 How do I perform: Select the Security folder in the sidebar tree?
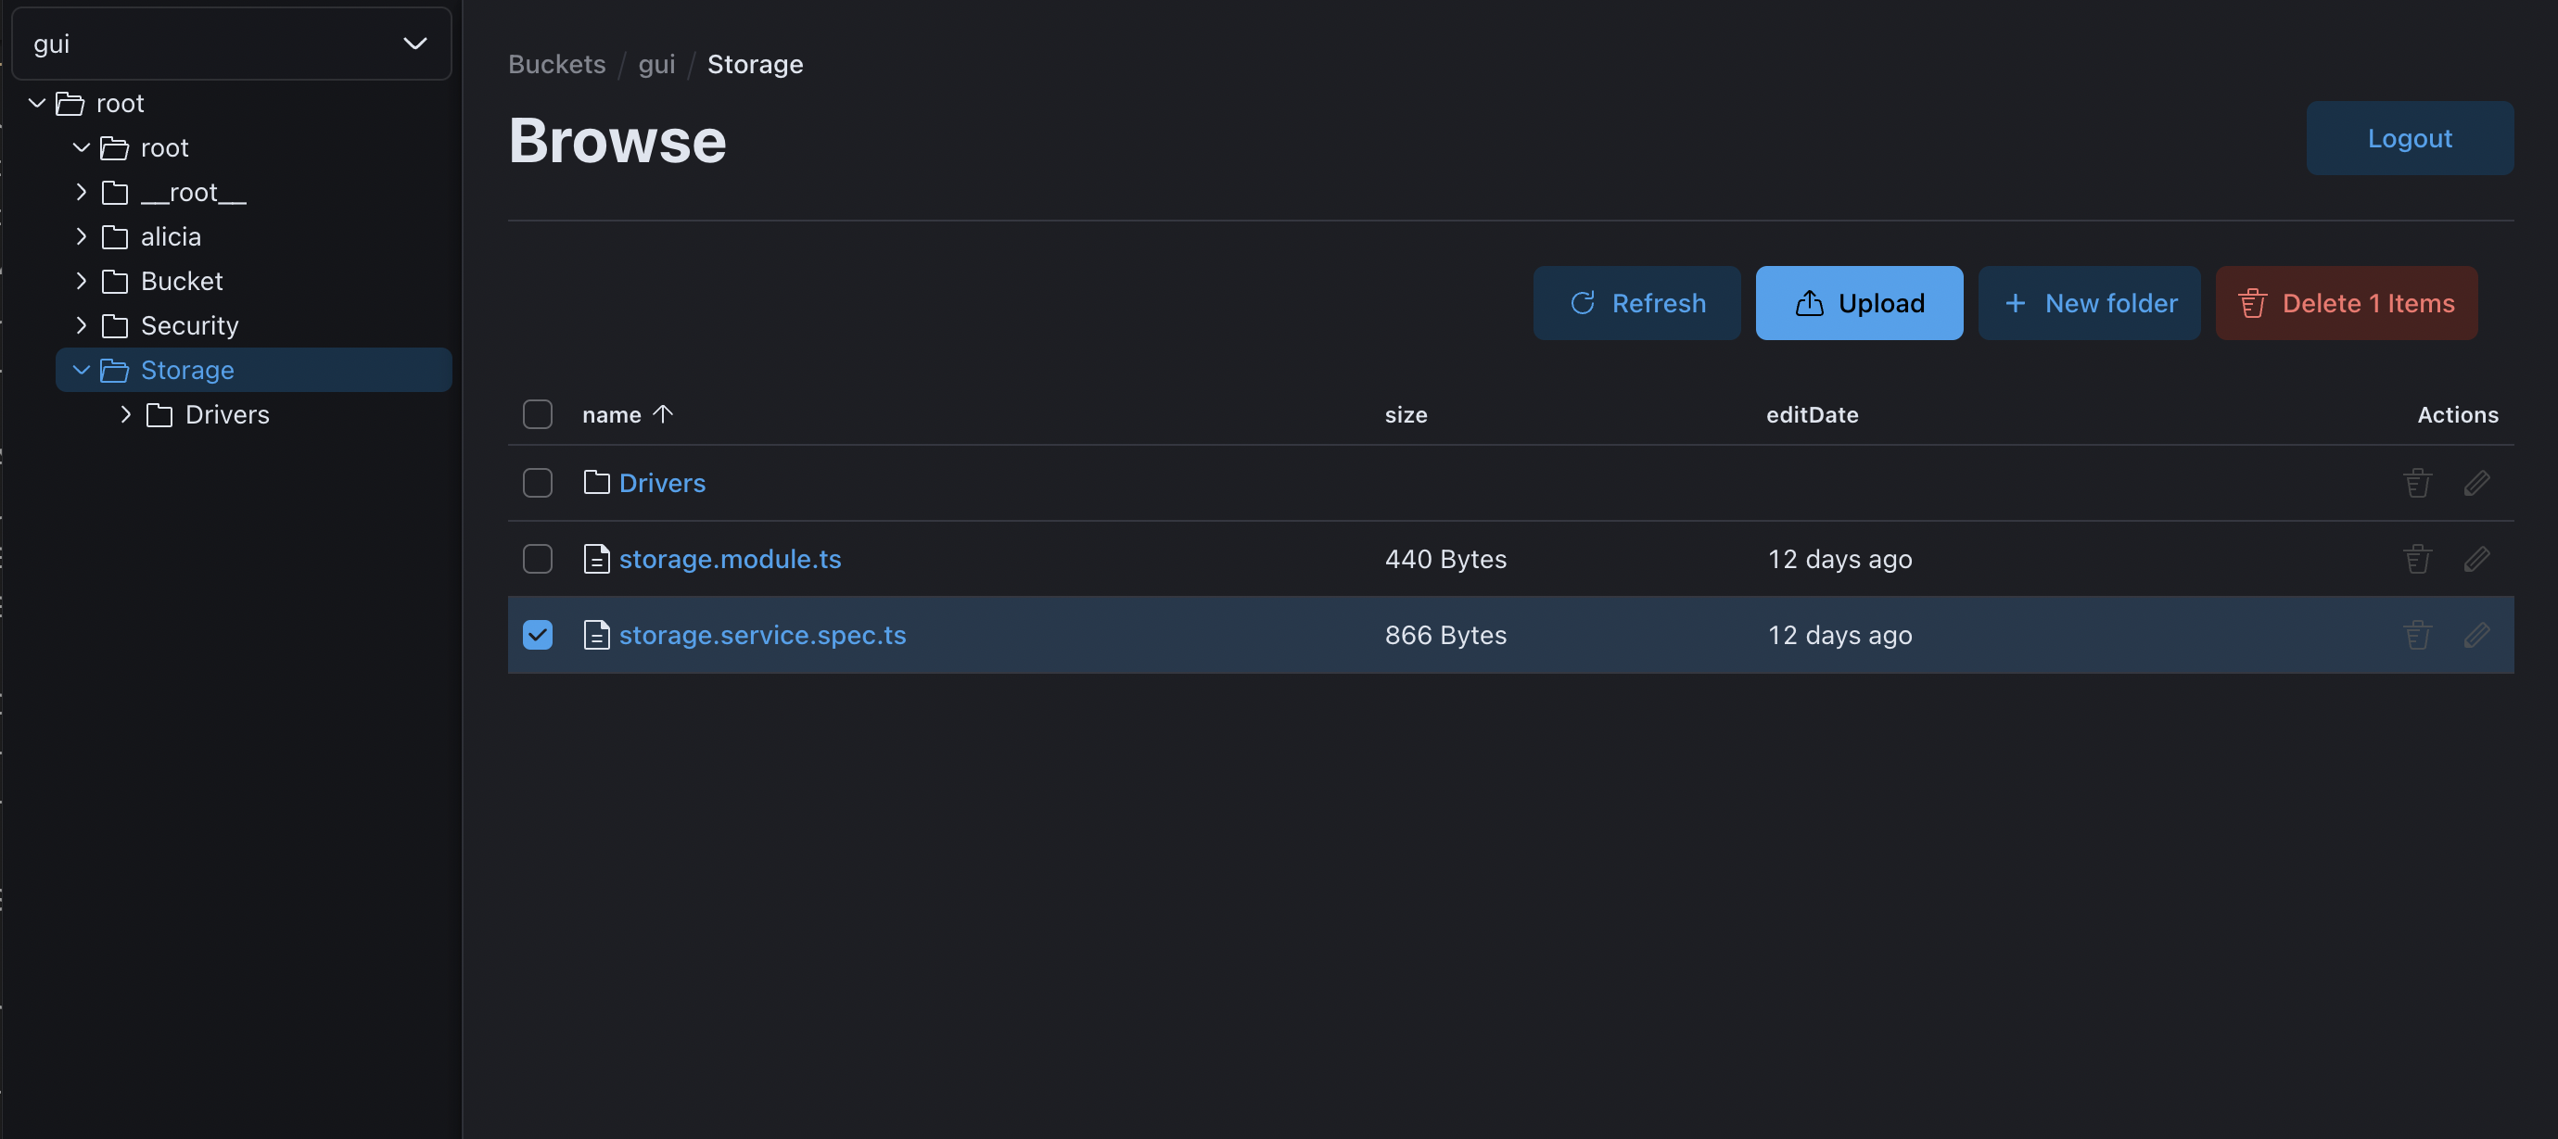point(188,325)
